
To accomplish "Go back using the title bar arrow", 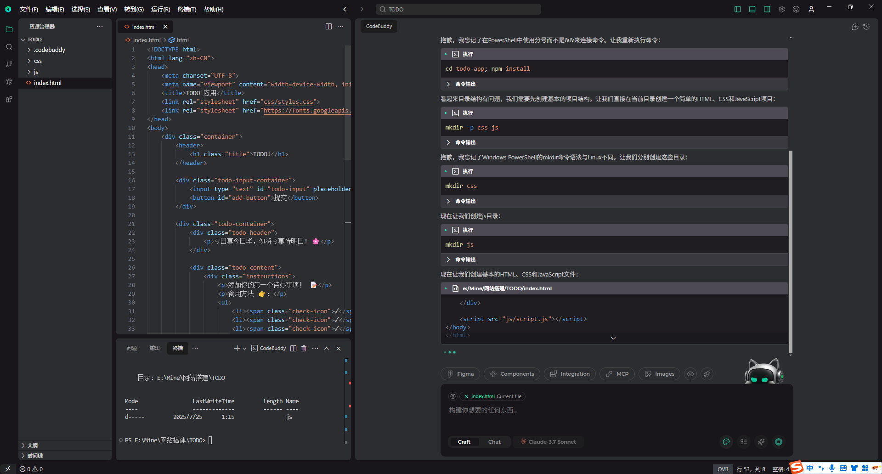I will coord(345,9).
